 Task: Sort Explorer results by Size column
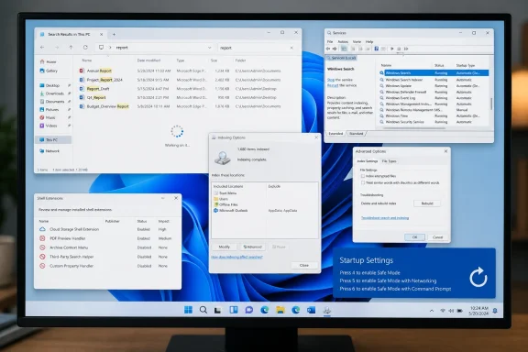pos(214,60)
